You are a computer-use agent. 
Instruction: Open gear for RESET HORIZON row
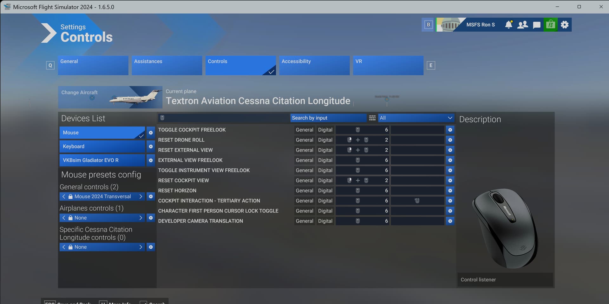(450, 190)
